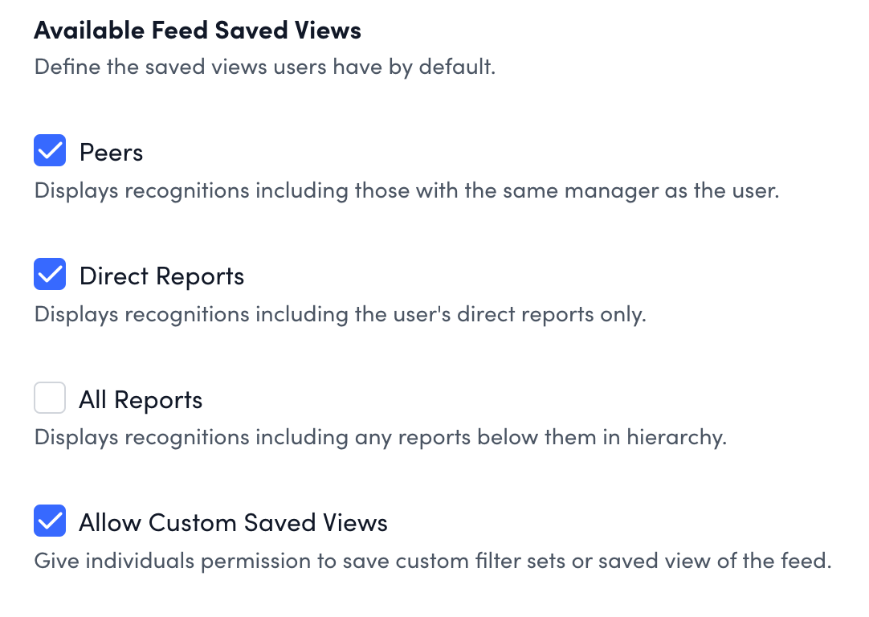Click the Peers description about same manager
The image size is (869, 617).
click(406, 192)
